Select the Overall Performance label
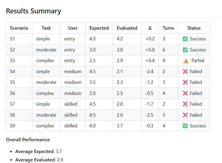 tap(28, 140)
